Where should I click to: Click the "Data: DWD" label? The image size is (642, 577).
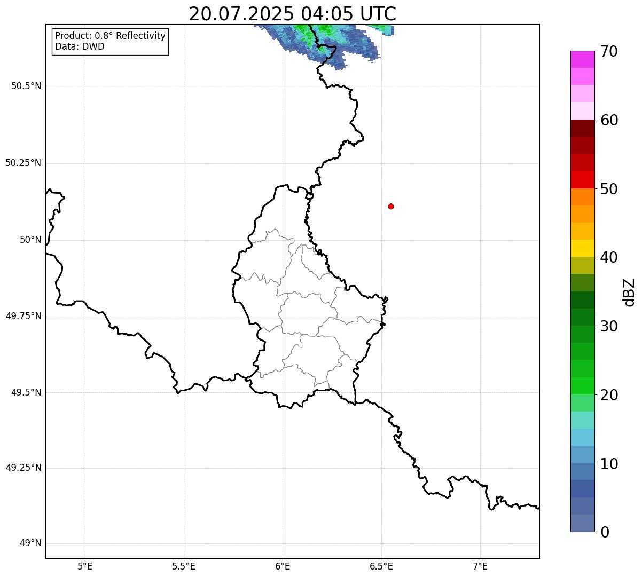click(x=80, y=46)
